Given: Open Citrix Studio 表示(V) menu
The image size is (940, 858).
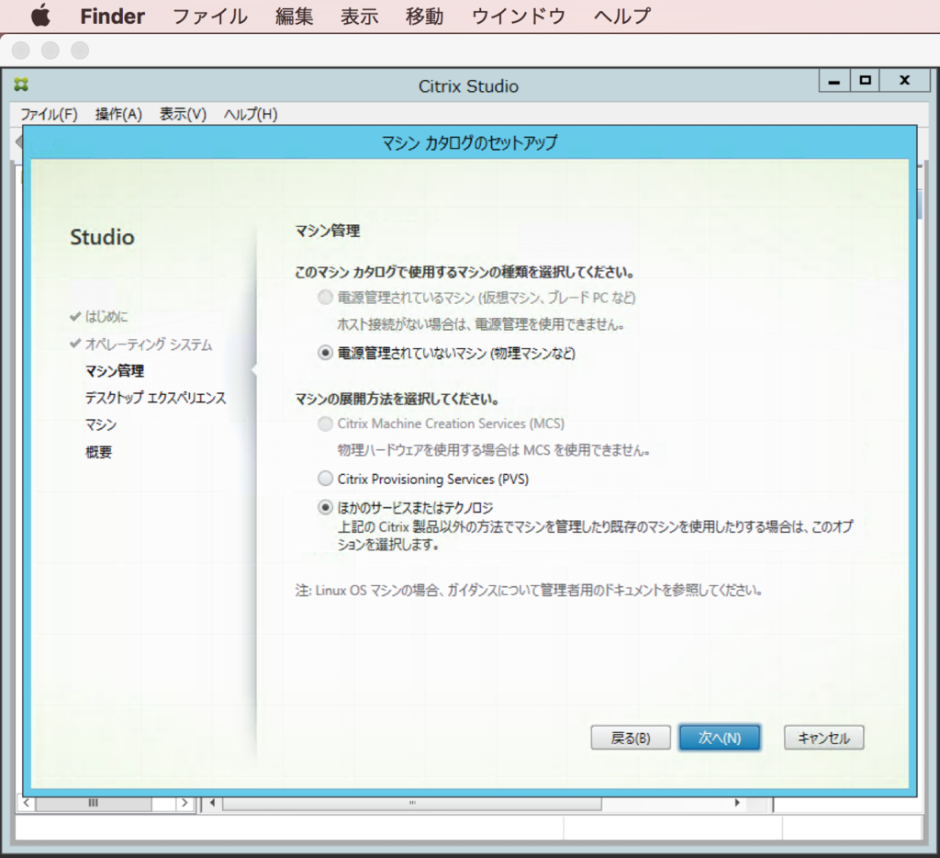Looking at the screenshot, I should pyautogui.click(x=183, y=114).
